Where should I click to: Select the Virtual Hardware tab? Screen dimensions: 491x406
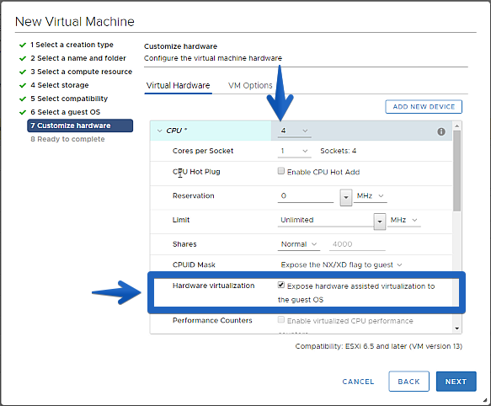click(x=179, y=86)
